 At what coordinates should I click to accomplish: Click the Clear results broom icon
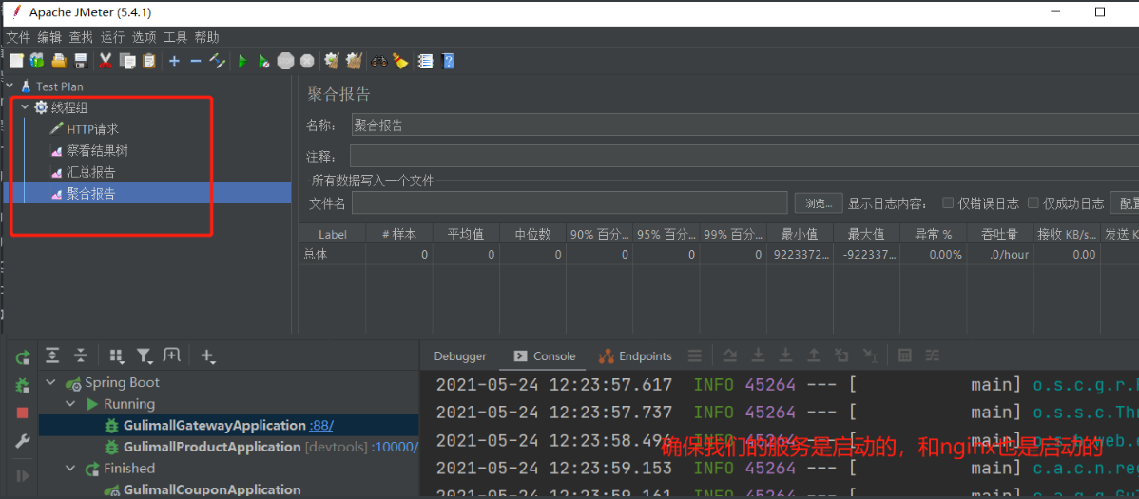(332, 61)
